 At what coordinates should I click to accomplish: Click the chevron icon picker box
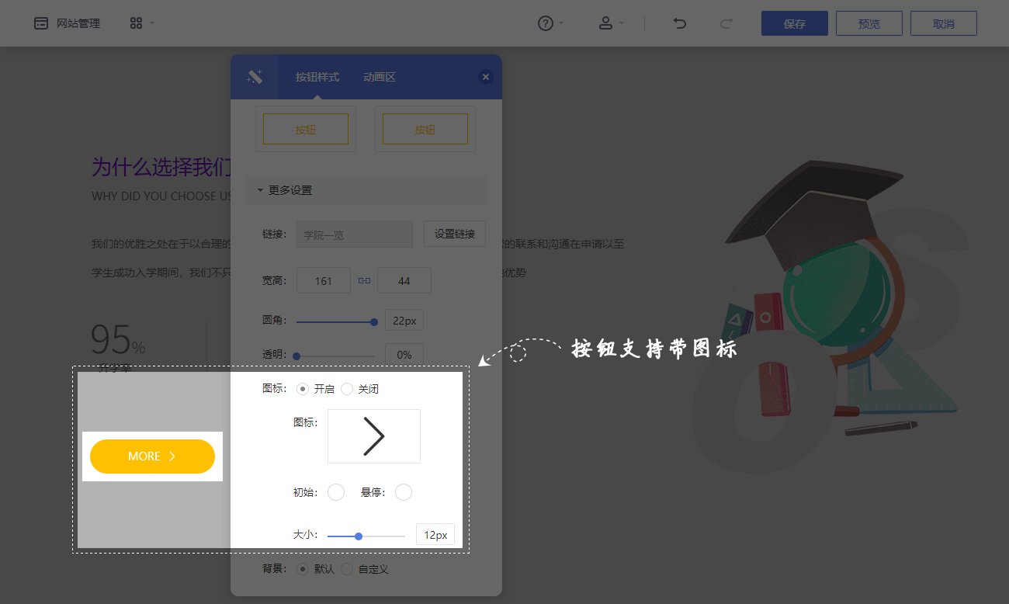click(x=374, y=436)
